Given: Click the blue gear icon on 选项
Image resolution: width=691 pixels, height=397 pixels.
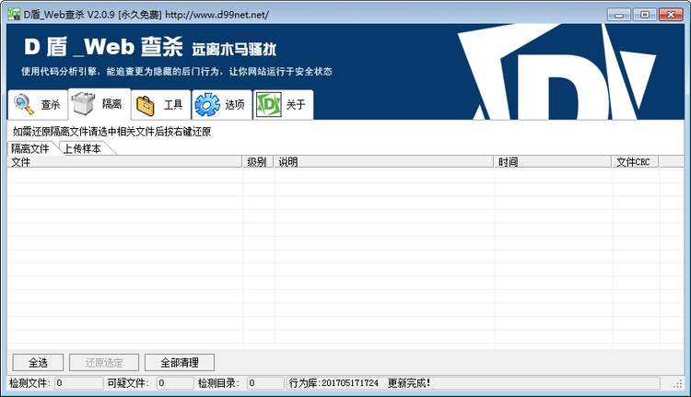Looking at the screenshot, I should tap(207, 105).
